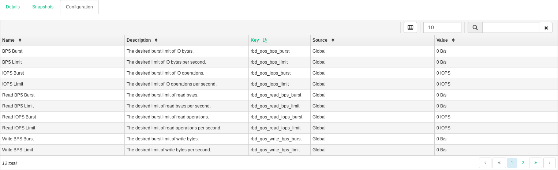Toggle table columns visibility button
558x170 pixels.
410,27
